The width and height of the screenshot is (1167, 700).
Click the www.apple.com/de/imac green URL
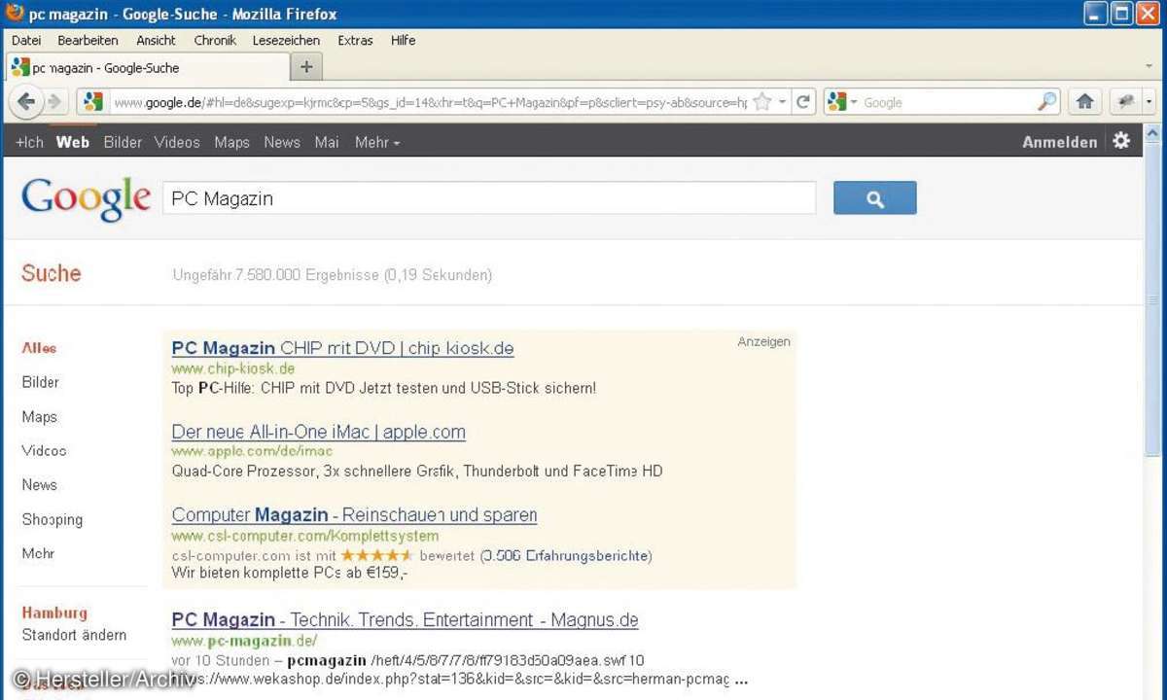252,452
